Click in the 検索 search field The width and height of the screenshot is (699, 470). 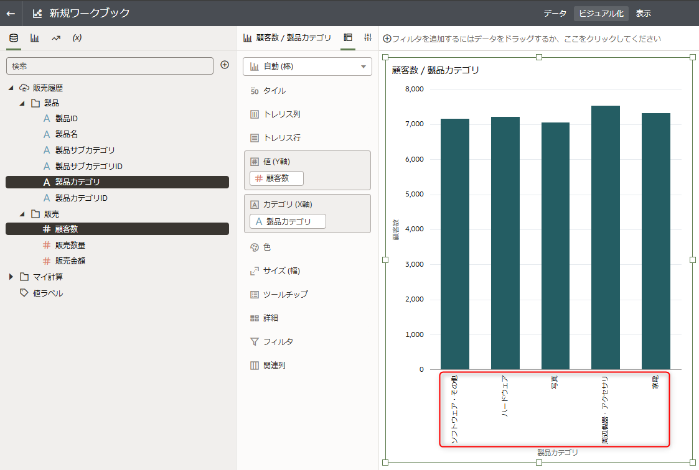[x=110, y=66]
